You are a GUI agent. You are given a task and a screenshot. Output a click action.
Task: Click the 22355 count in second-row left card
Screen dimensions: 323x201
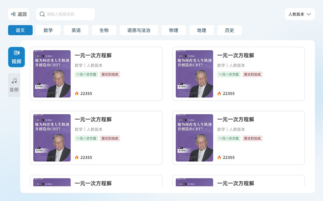click(x=86, y=158)
